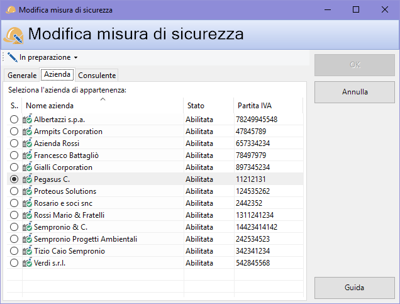This screenshot has height=304, width=400.
Task: Click the Annulla button
Action: 355,92
